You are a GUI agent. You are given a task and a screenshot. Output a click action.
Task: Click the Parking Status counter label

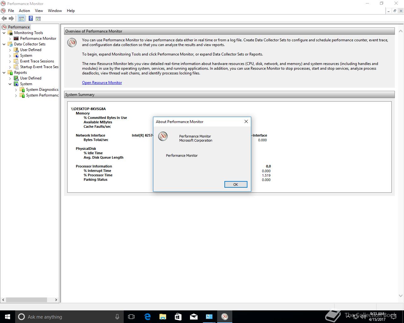pos(95,179)
